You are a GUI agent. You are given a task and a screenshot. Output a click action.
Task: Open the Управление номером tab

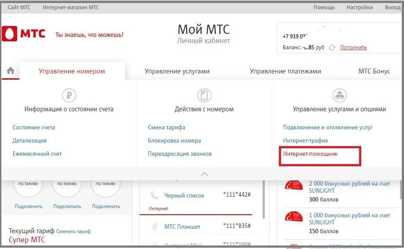pyautogui.click(x=72, y=71)
